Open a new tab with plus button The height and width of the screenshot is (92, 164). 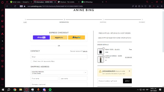coord(106,2)
